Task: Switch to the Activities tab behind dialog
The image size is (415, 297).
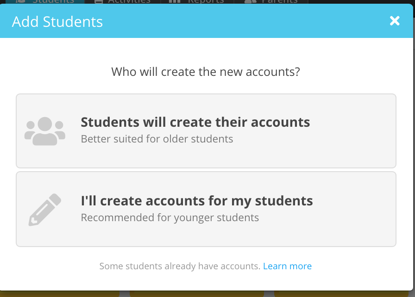Action: tap(123, 1)
